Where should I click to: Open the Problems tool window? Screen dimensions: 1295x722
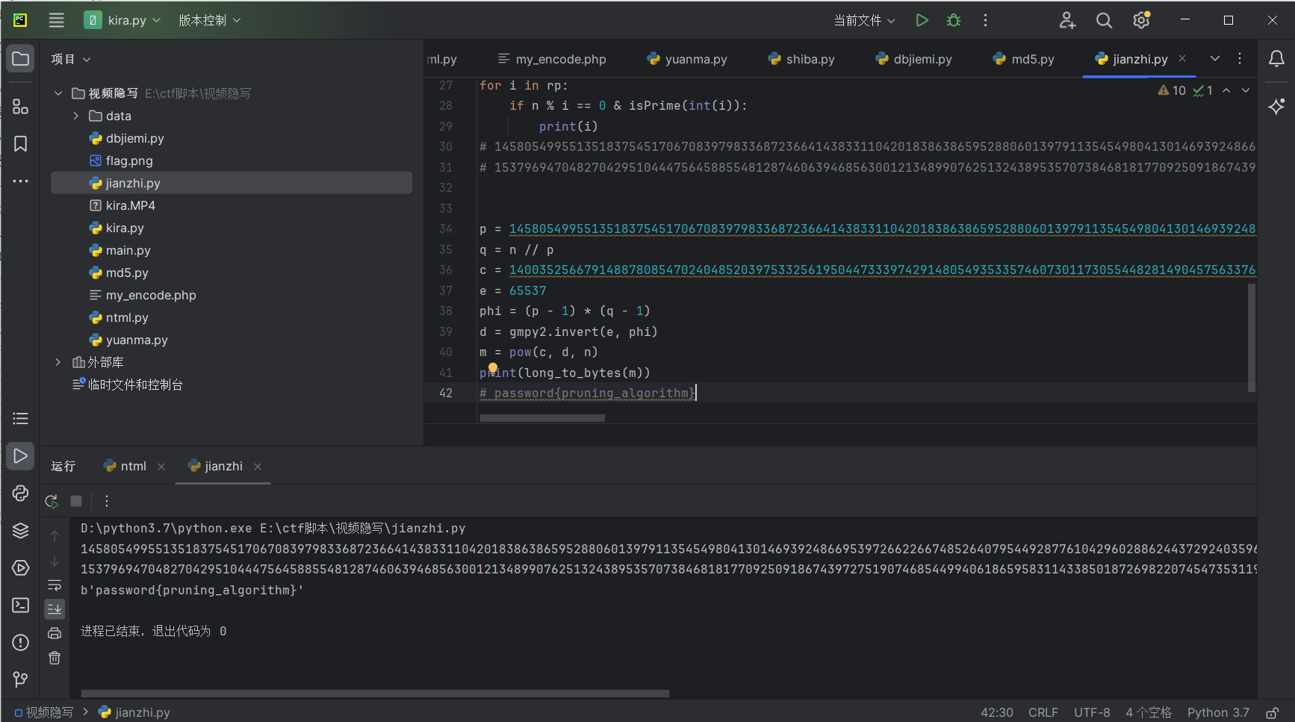coord(20,642)
